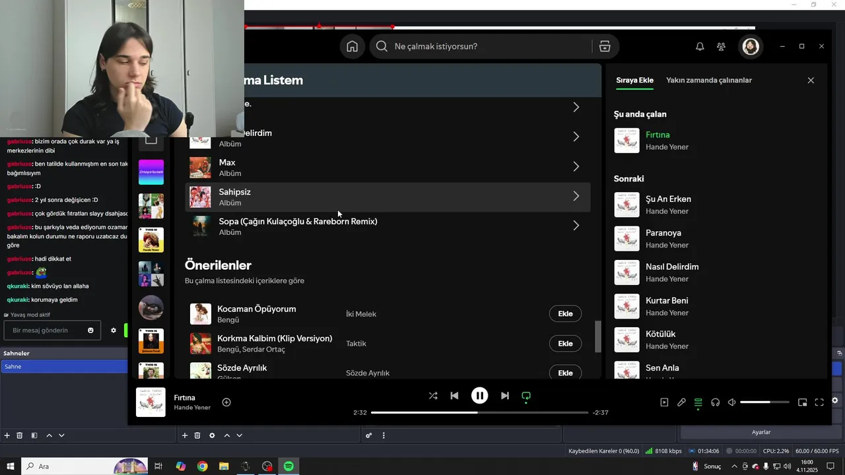Screen dimensions: 845x475
Task: Open the Sahipsiz album thumbnail
Action: point(200,197)
